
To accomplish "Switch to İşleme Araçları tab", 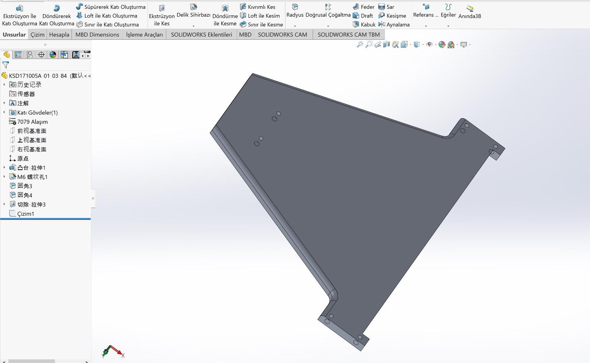I will click(144, 34).
